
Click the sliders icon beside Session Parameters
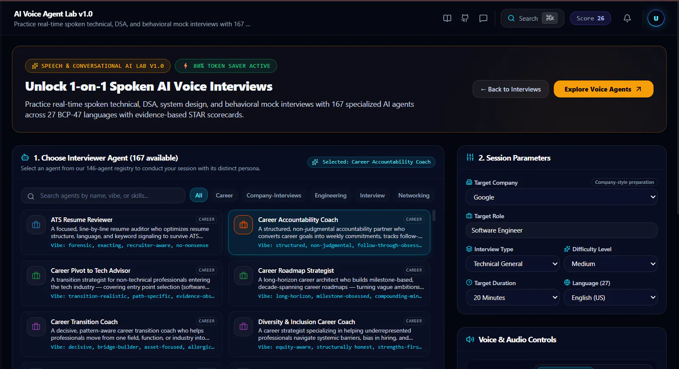tap(470, 158)
